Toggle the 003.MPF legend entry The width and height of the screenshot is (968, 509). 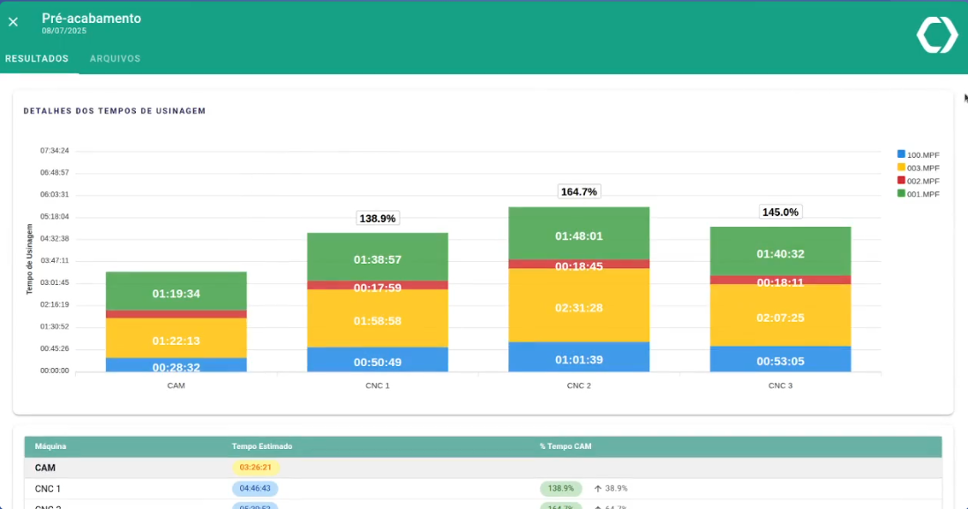point(918,168)
